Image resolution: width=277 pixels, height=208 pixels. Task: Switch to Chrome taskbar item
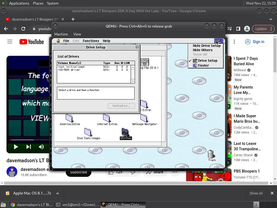[32, 205]
